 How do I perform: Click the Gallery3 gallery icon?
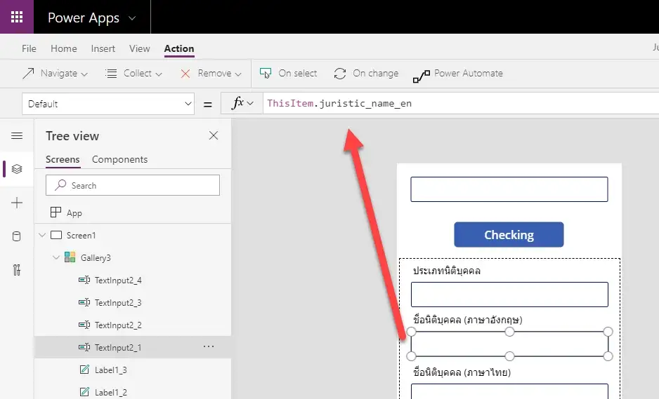(x=70, y=257)
